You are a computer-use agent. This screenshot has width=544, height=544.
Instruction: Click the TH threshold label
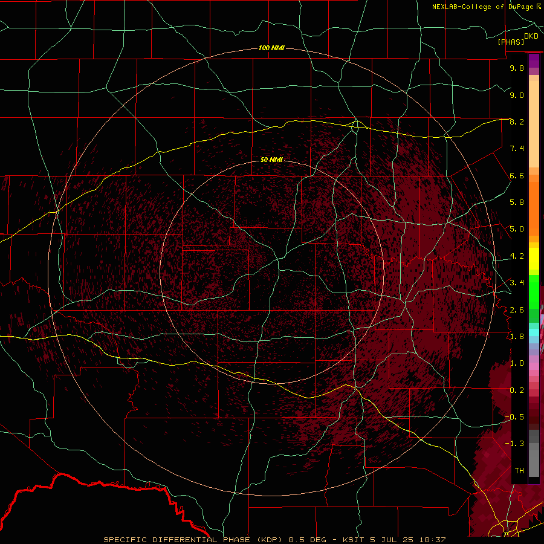[x=519, y=471]
